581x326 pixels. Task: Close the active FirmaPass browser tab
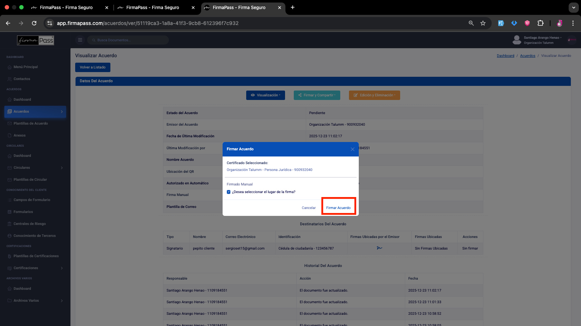(x=280, y=7)
